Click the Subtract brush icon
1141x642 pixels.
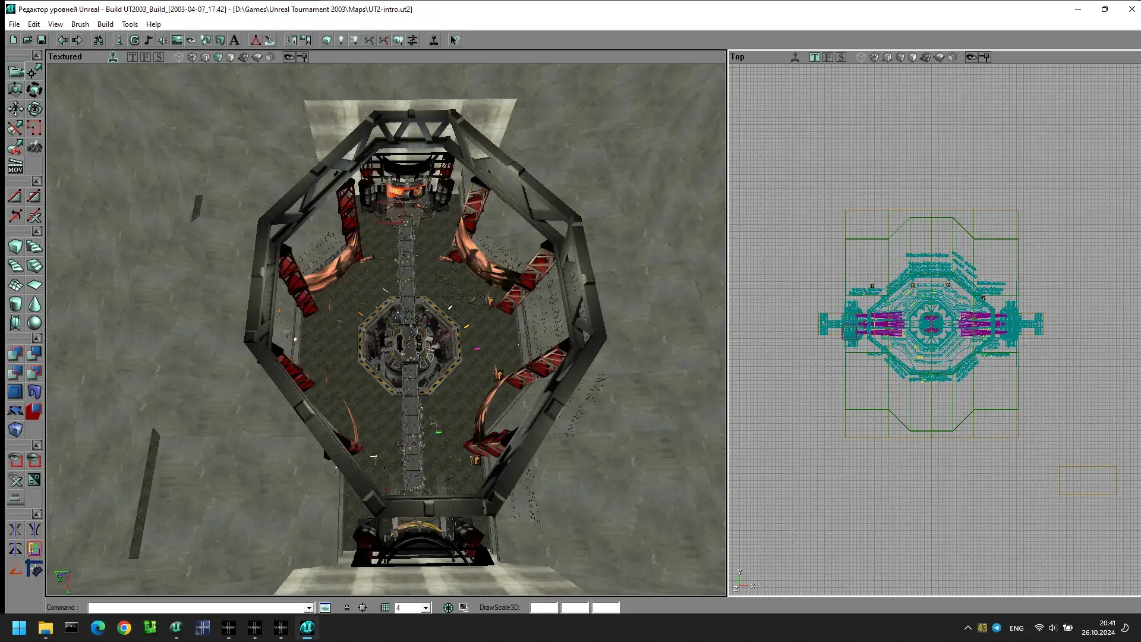(34, 354)
